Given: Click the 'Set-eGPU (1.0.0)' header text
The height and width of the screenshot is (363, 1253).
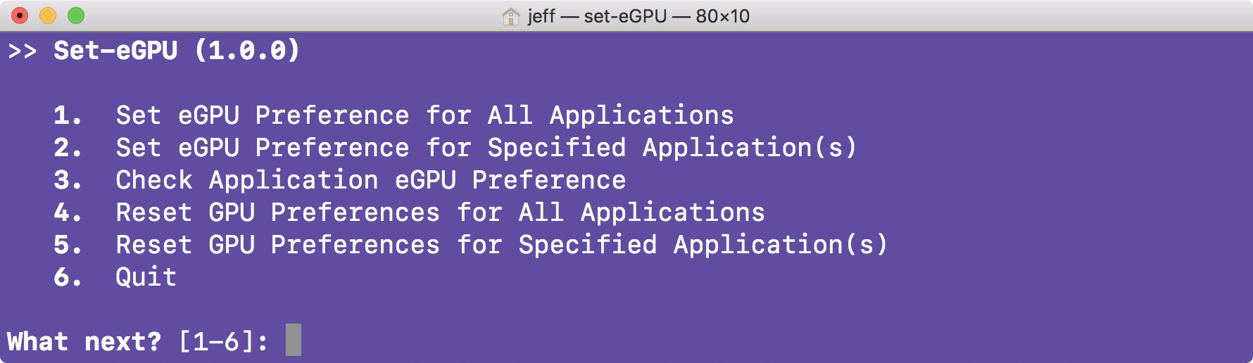Looking at the screenshot, I should (x=177, y=51).
